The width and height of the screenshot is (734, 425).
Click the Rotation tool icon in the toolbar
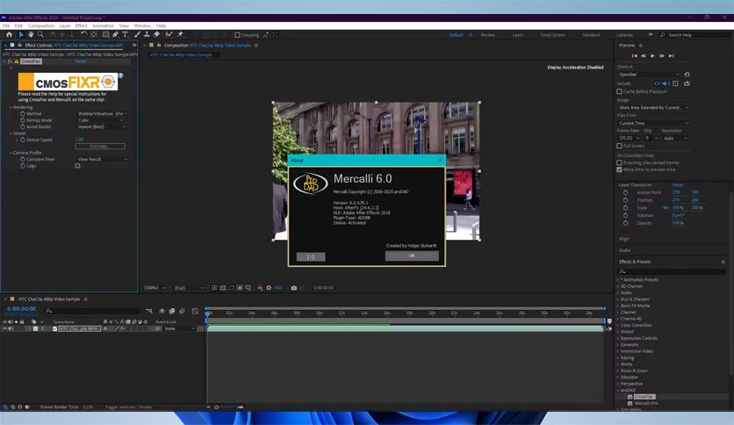[x=83, y=34]
